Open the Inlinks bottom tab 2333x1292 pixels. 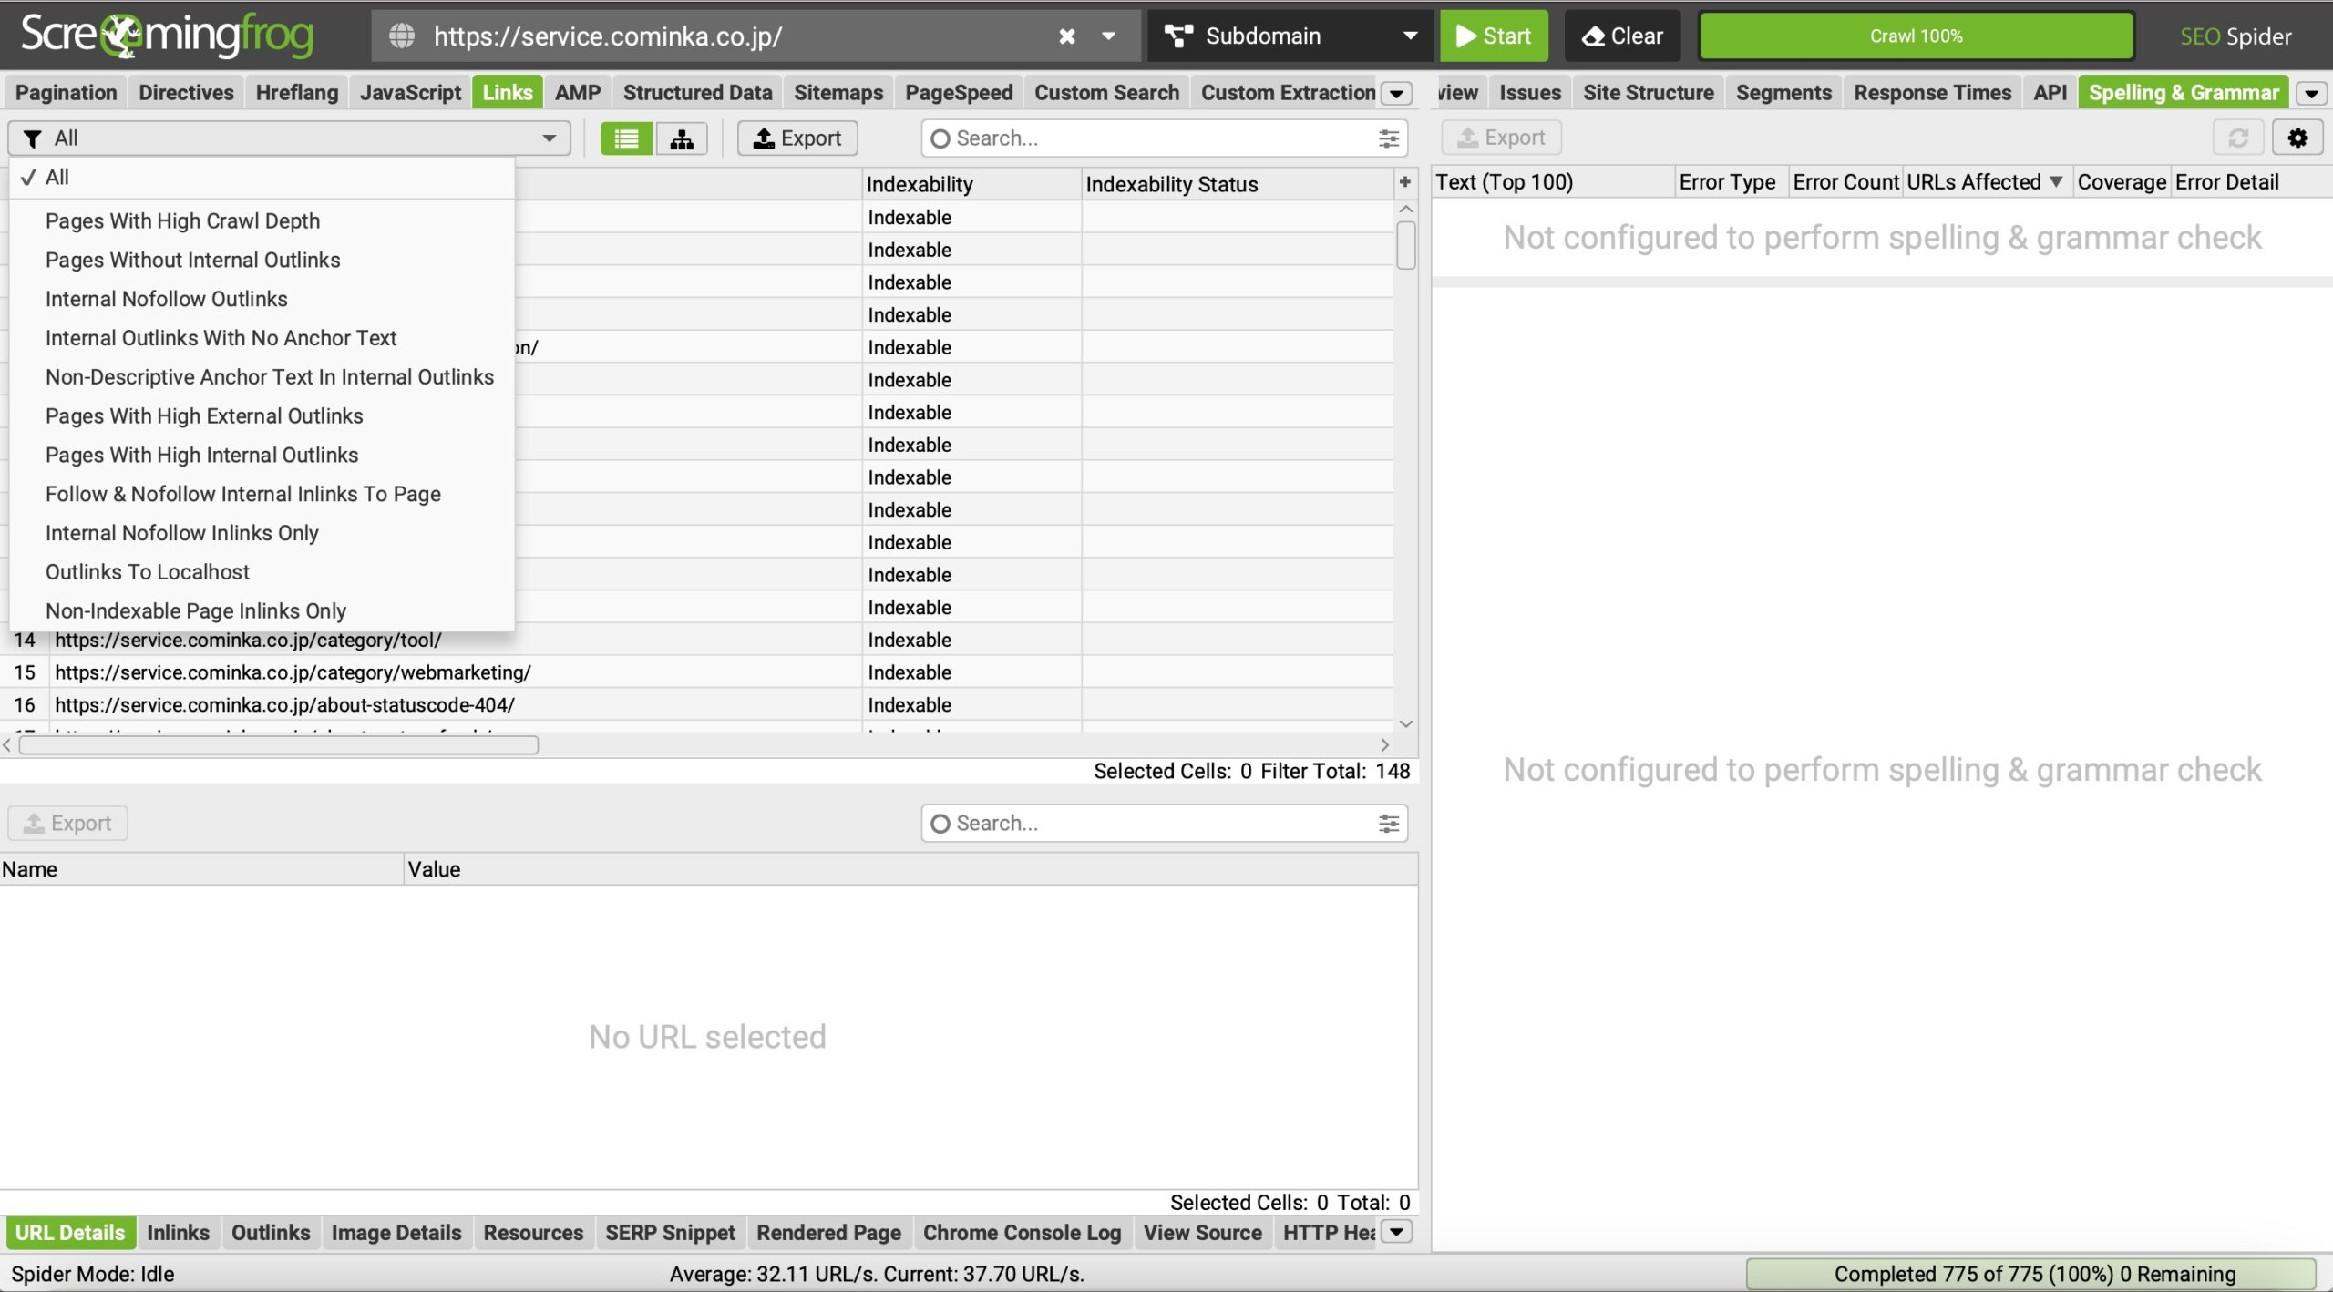[x=178, y=1233]
